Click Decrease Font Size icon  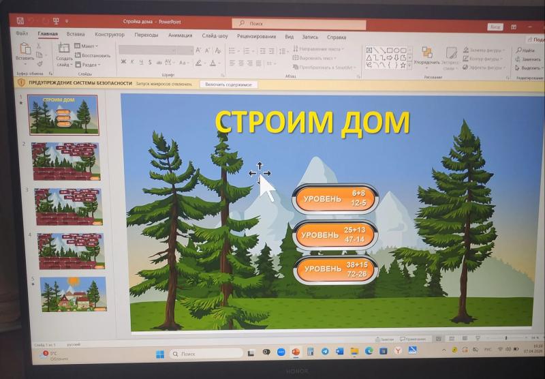point(208,50)
